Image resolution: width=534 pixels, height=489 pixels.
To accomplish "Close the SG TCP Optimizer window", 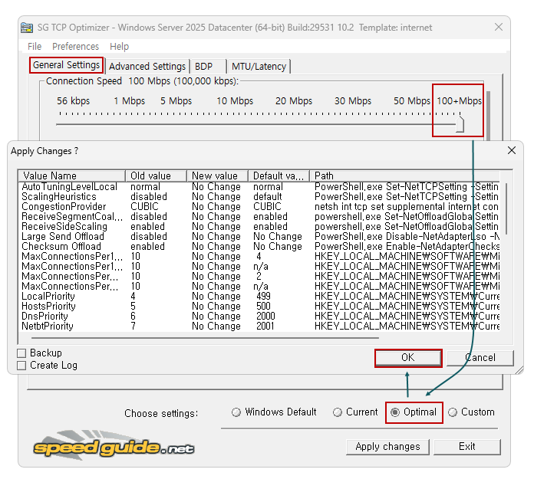I will [499, 27].
